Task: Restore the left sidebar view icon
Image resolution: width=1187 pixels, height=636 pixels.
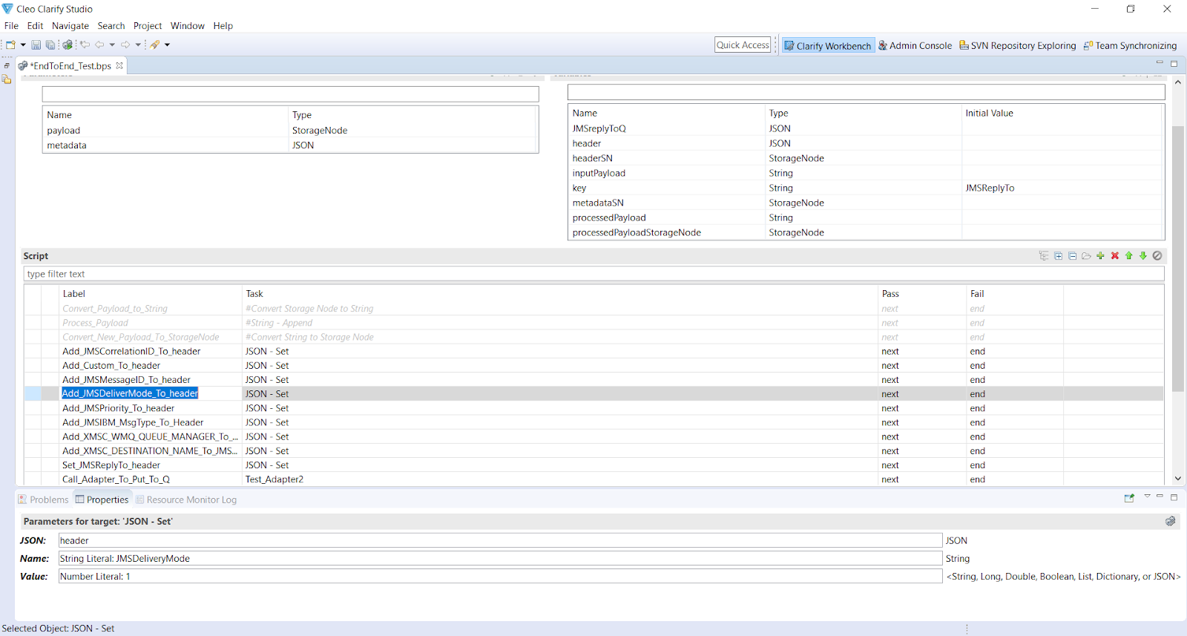Action: click(x=7, y=65)
